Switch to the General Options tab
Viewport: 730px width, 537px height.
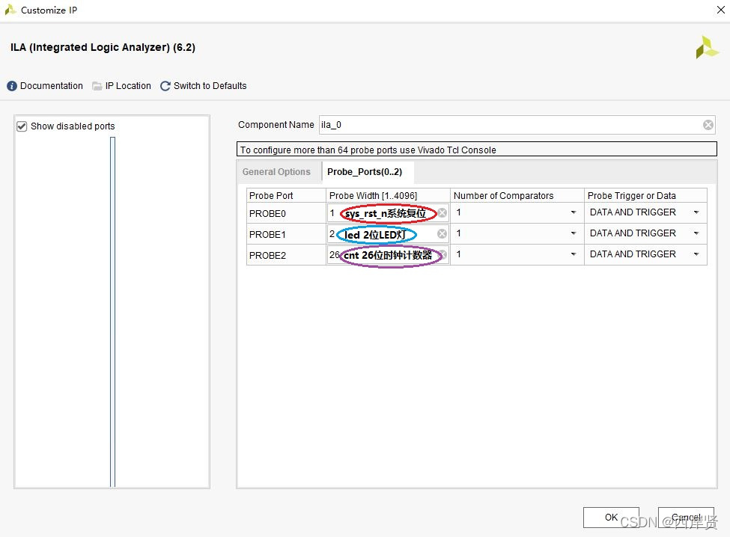click(276, 172)
